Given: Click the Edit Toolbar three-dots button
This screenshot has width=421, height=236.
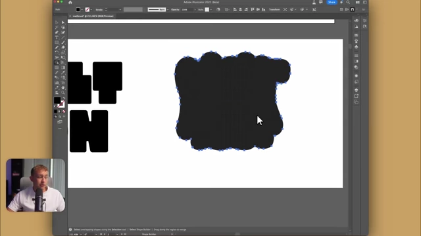Looking at the screenshot, I should [x=60, y=128].
